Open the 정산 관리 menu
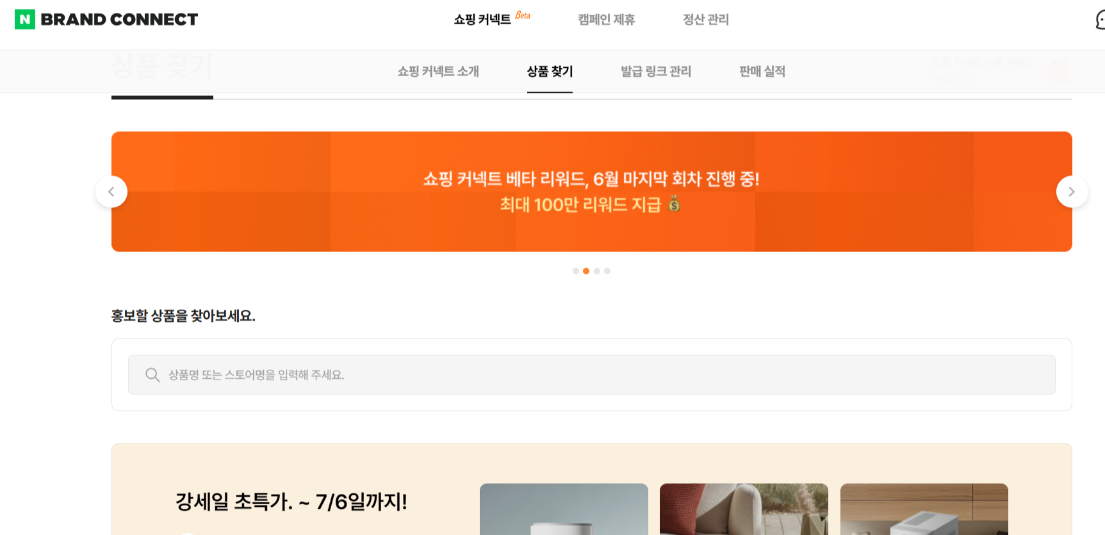Image resolution: width=1105 pixels, height=535 pixels. tap(706, 20)
